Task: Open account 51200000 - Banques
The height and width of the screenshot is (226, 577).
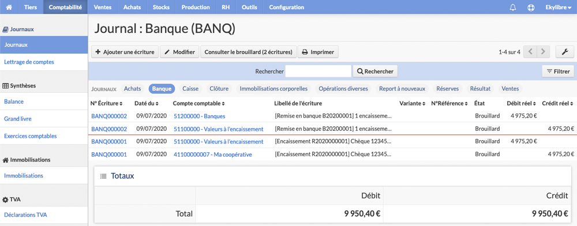Action: (200, 116)
